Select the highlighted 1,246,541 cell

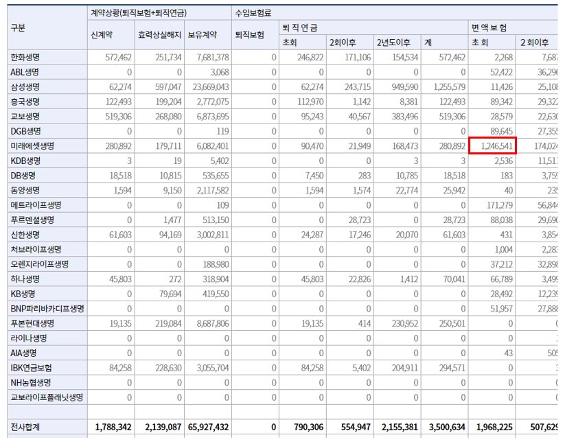(x=495, y=144)
